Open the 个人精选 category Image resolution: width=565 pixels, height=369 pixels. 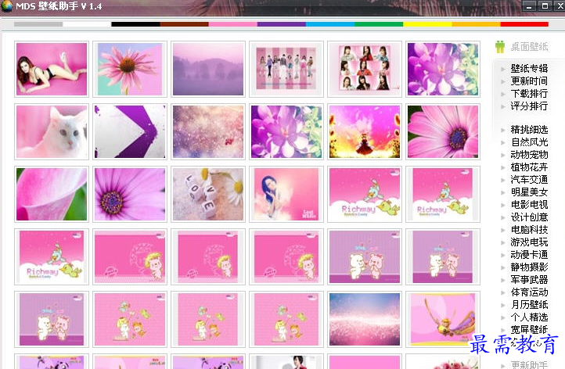pos(529,317)
